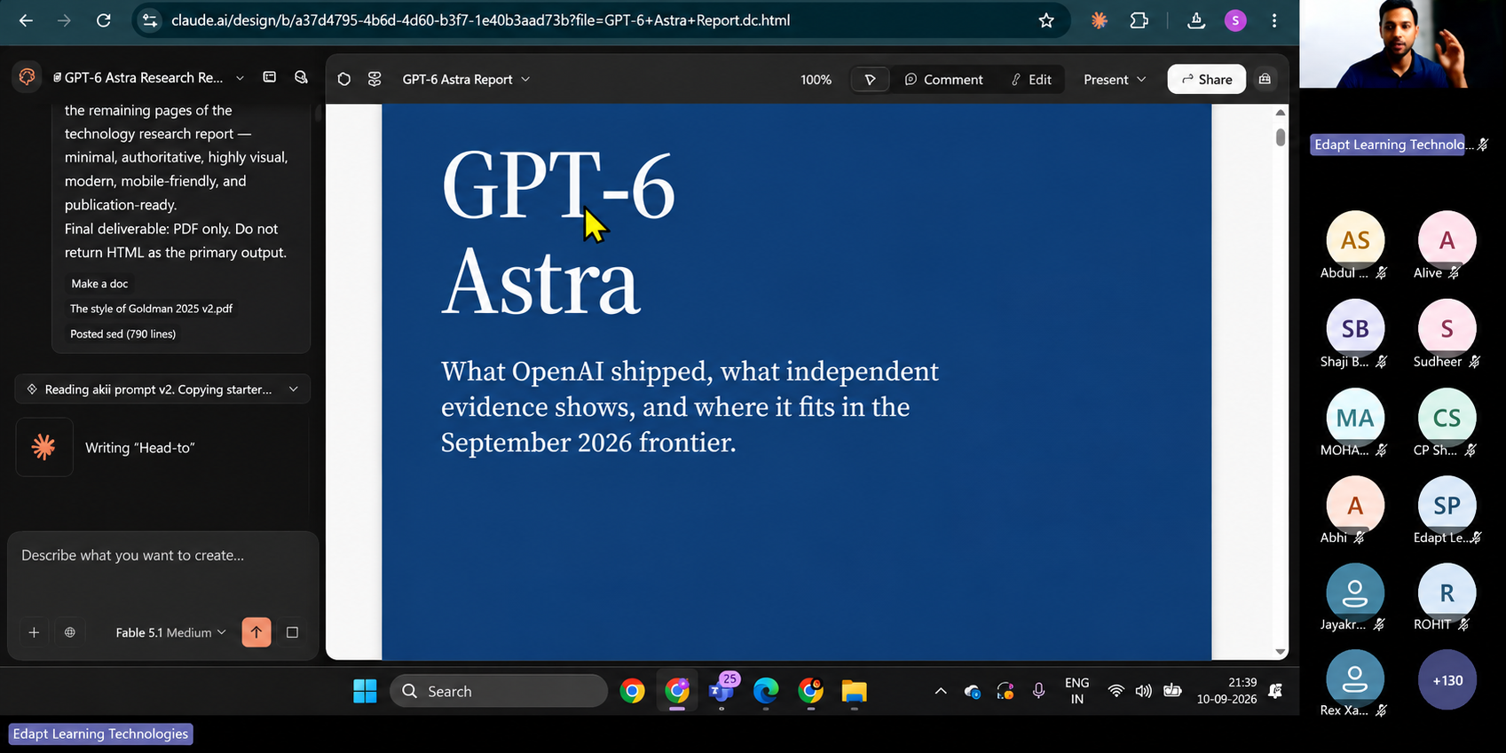Select the pointer selection tool
Screen dimensions: 1506x753
pyautogui.click(x=870, y=80)
